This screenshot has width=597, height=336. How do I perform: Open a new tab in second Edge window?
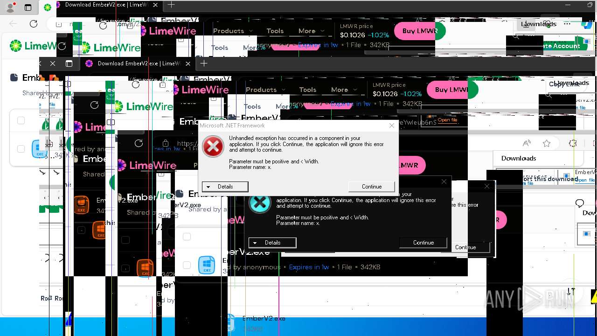coord(204,63)
